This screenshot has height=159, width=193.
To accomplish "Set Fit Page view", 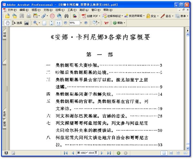I will click(x=51, y=23).
